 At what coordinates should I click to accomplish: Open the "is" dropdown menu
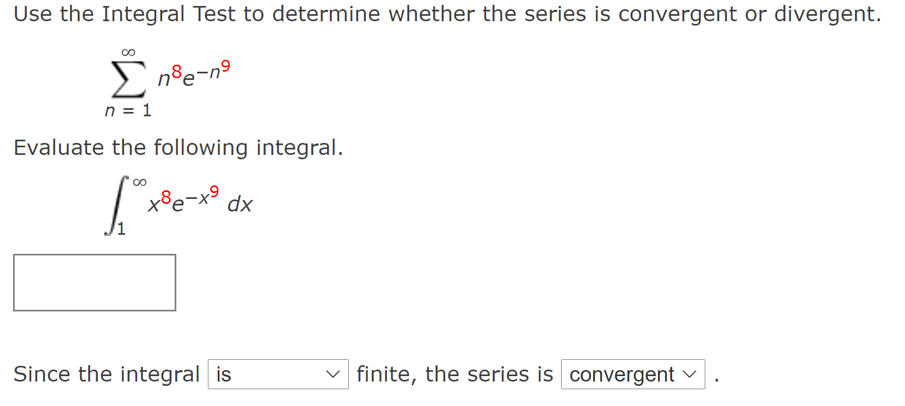pyautogui.click(x=278, y=374)
